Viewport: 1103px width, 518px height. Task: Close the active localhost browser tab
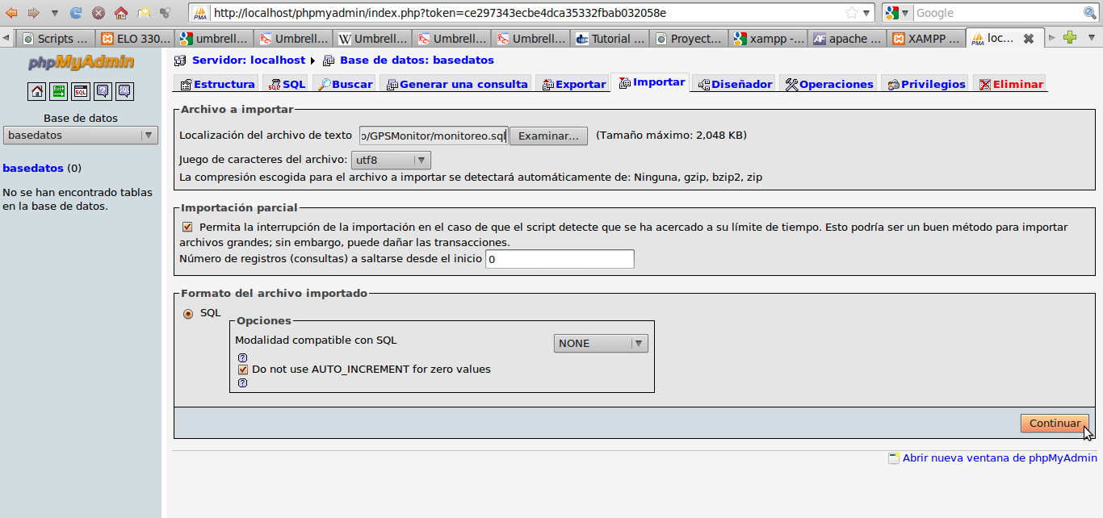tap(1028, 38)
